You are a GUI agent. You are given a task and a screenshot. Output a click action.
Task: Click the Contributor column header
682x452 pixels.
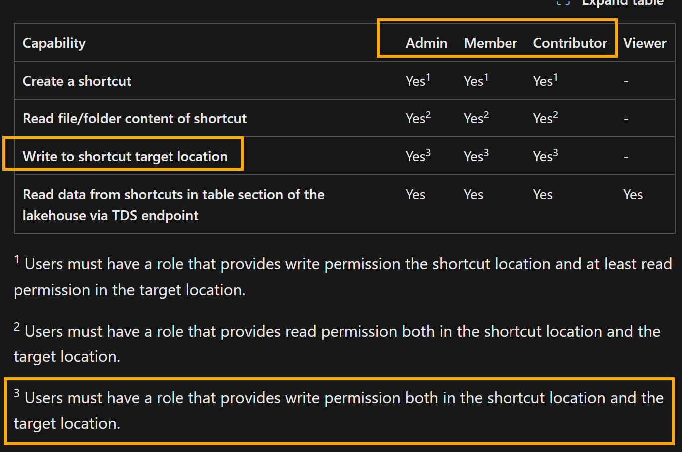[570, 43]
